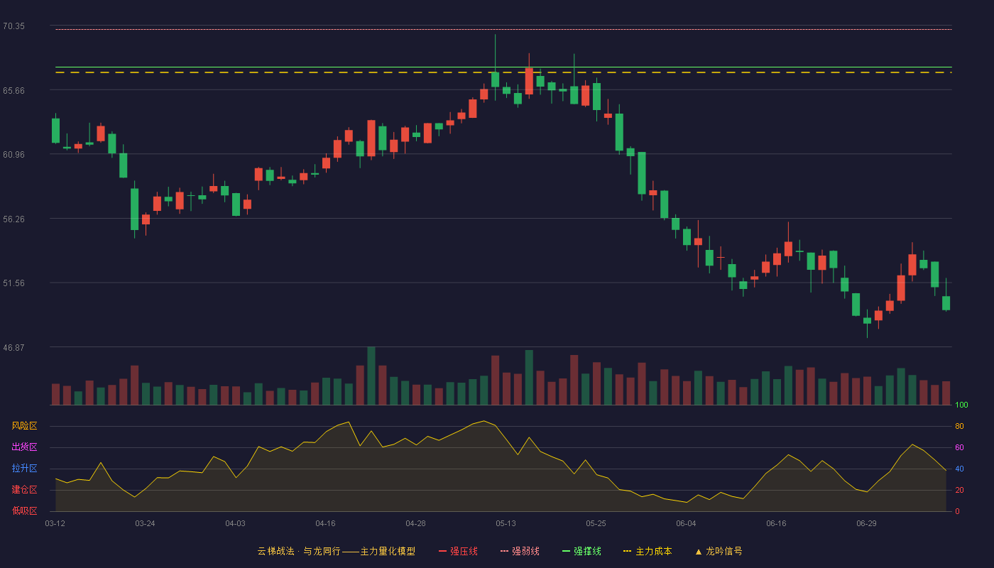
Task: Click the 65.66 price axis label
Action: 13,90
